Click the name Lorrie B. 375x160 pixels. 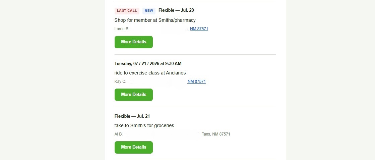point(122,29)
